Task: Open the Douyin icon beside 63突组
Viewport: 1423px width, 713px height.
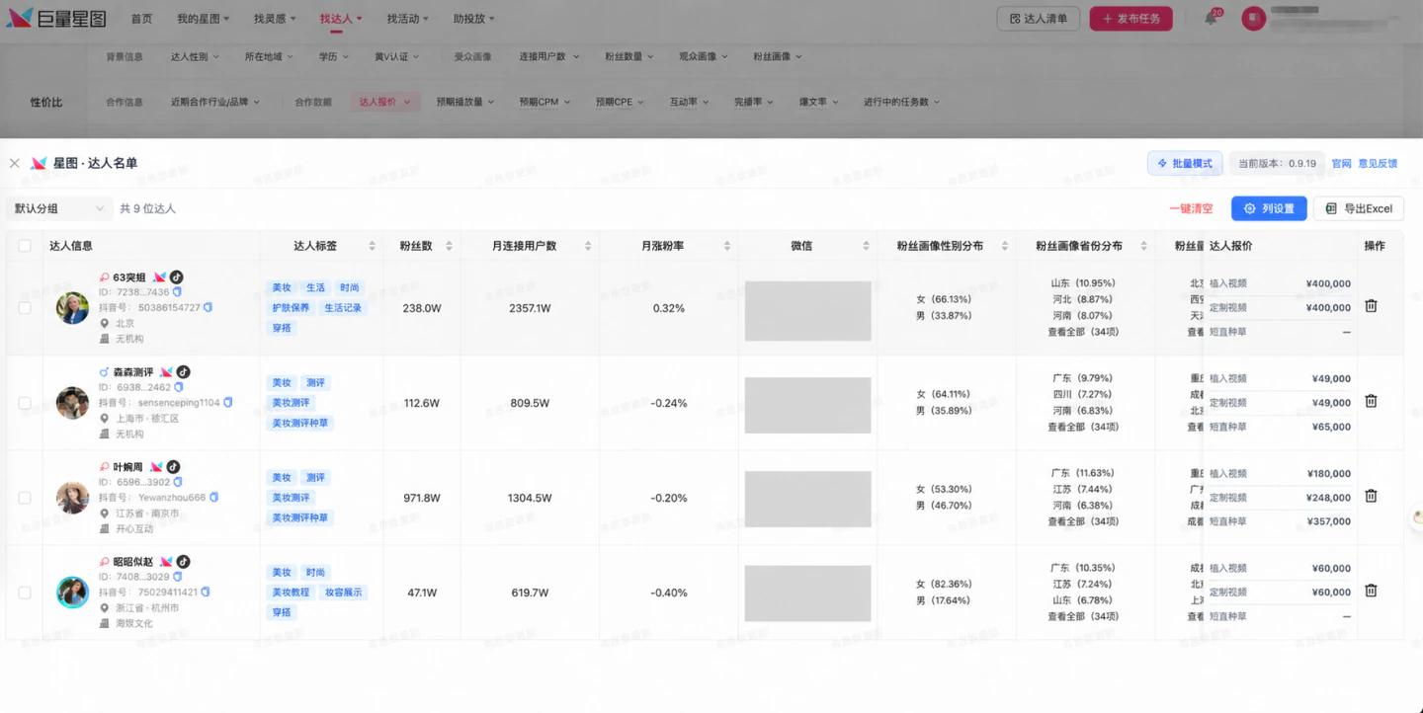Action: pyautogui.click(x=176, y=277)
